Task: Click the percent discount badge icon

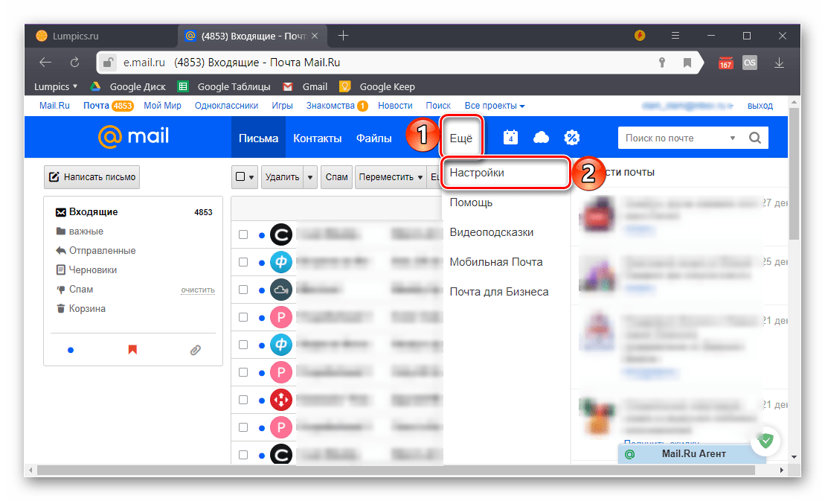Action: pyautogui.click(x=571, y=138)
